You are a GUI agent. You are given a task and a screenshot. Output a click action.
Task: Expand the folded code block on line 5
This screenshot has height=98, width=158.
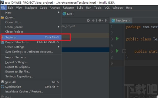[x=124, y=51]
